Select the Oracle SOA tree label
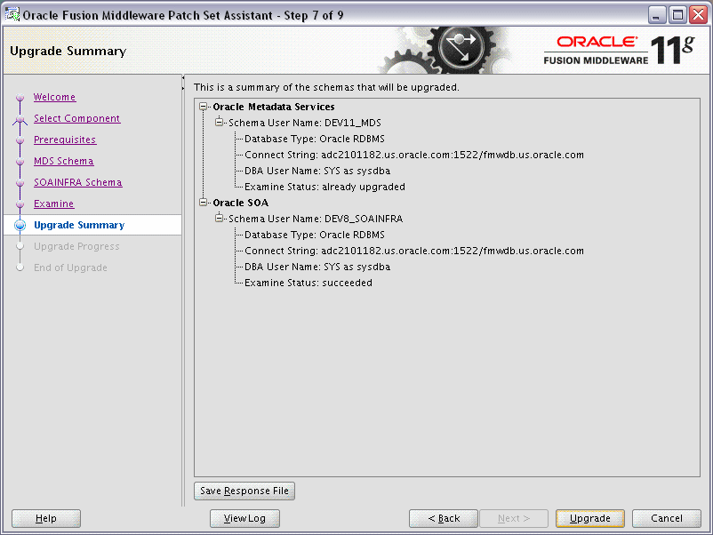The height and width of the screenshot is (535, 713). coord(241,203)
